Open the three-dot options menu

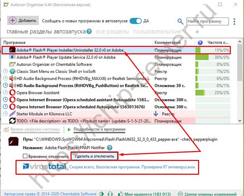(x=234, y=21)
